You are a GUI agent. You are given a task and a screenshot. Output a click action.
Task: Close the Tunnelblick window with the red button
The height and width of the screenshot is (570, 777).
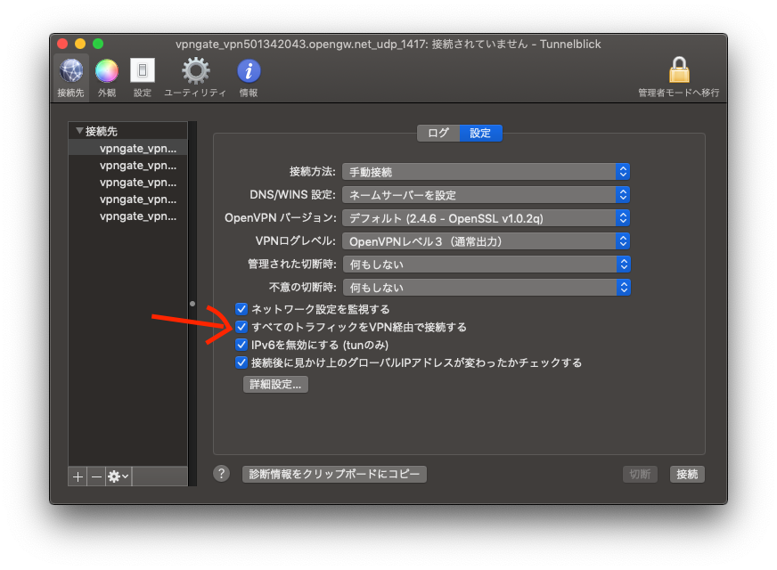point(62,44)
